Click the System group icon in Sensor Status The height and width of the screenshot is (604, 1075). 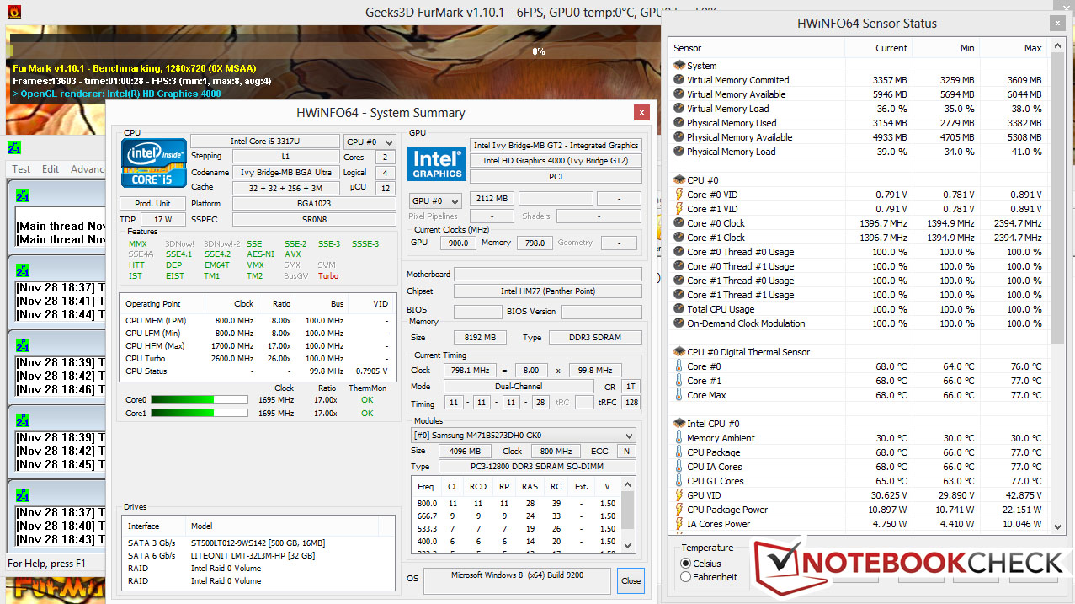(x=679, y=66)
